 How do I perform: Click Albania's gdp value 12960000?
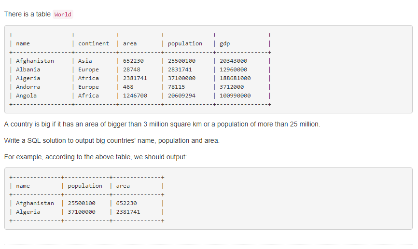(x=234, y=69)
